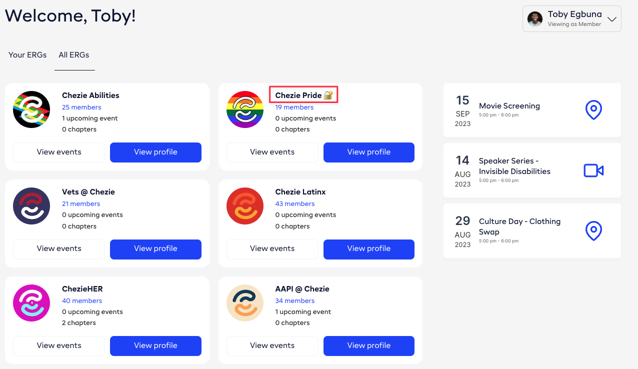This screenshot has width=638, height=369.
Task: Open the 25 members link
Action: (81, 107)
